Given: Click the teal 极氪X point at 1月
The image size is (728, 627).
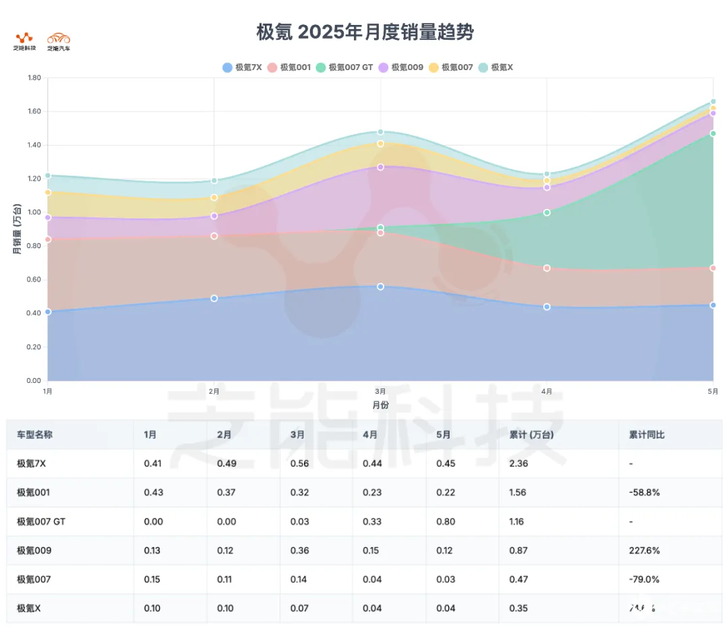Looking at the screenshot, I should 48,175.
